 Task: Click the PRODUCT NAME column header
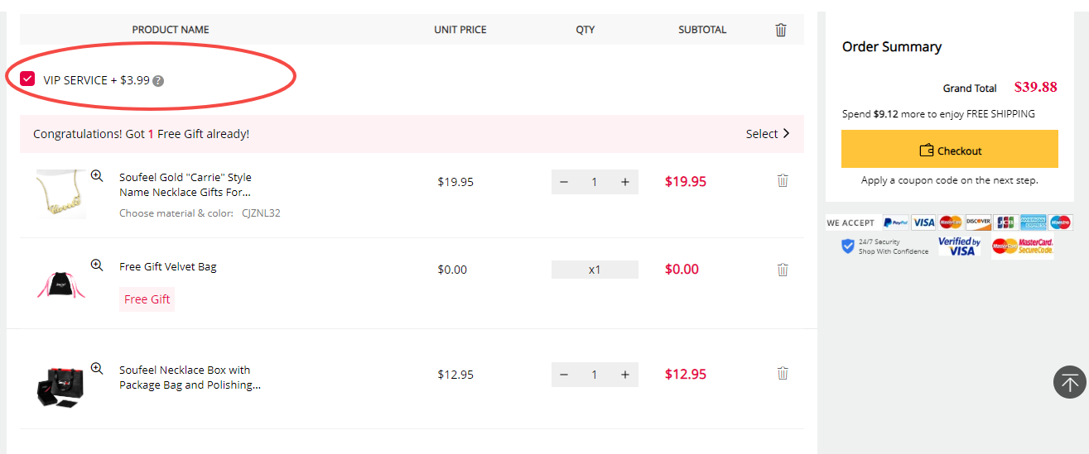[x=171, y=30]
